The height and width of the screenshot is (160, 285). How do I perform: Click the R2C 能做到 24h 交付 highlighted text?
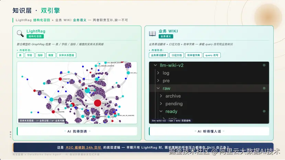tap(83, 147)
